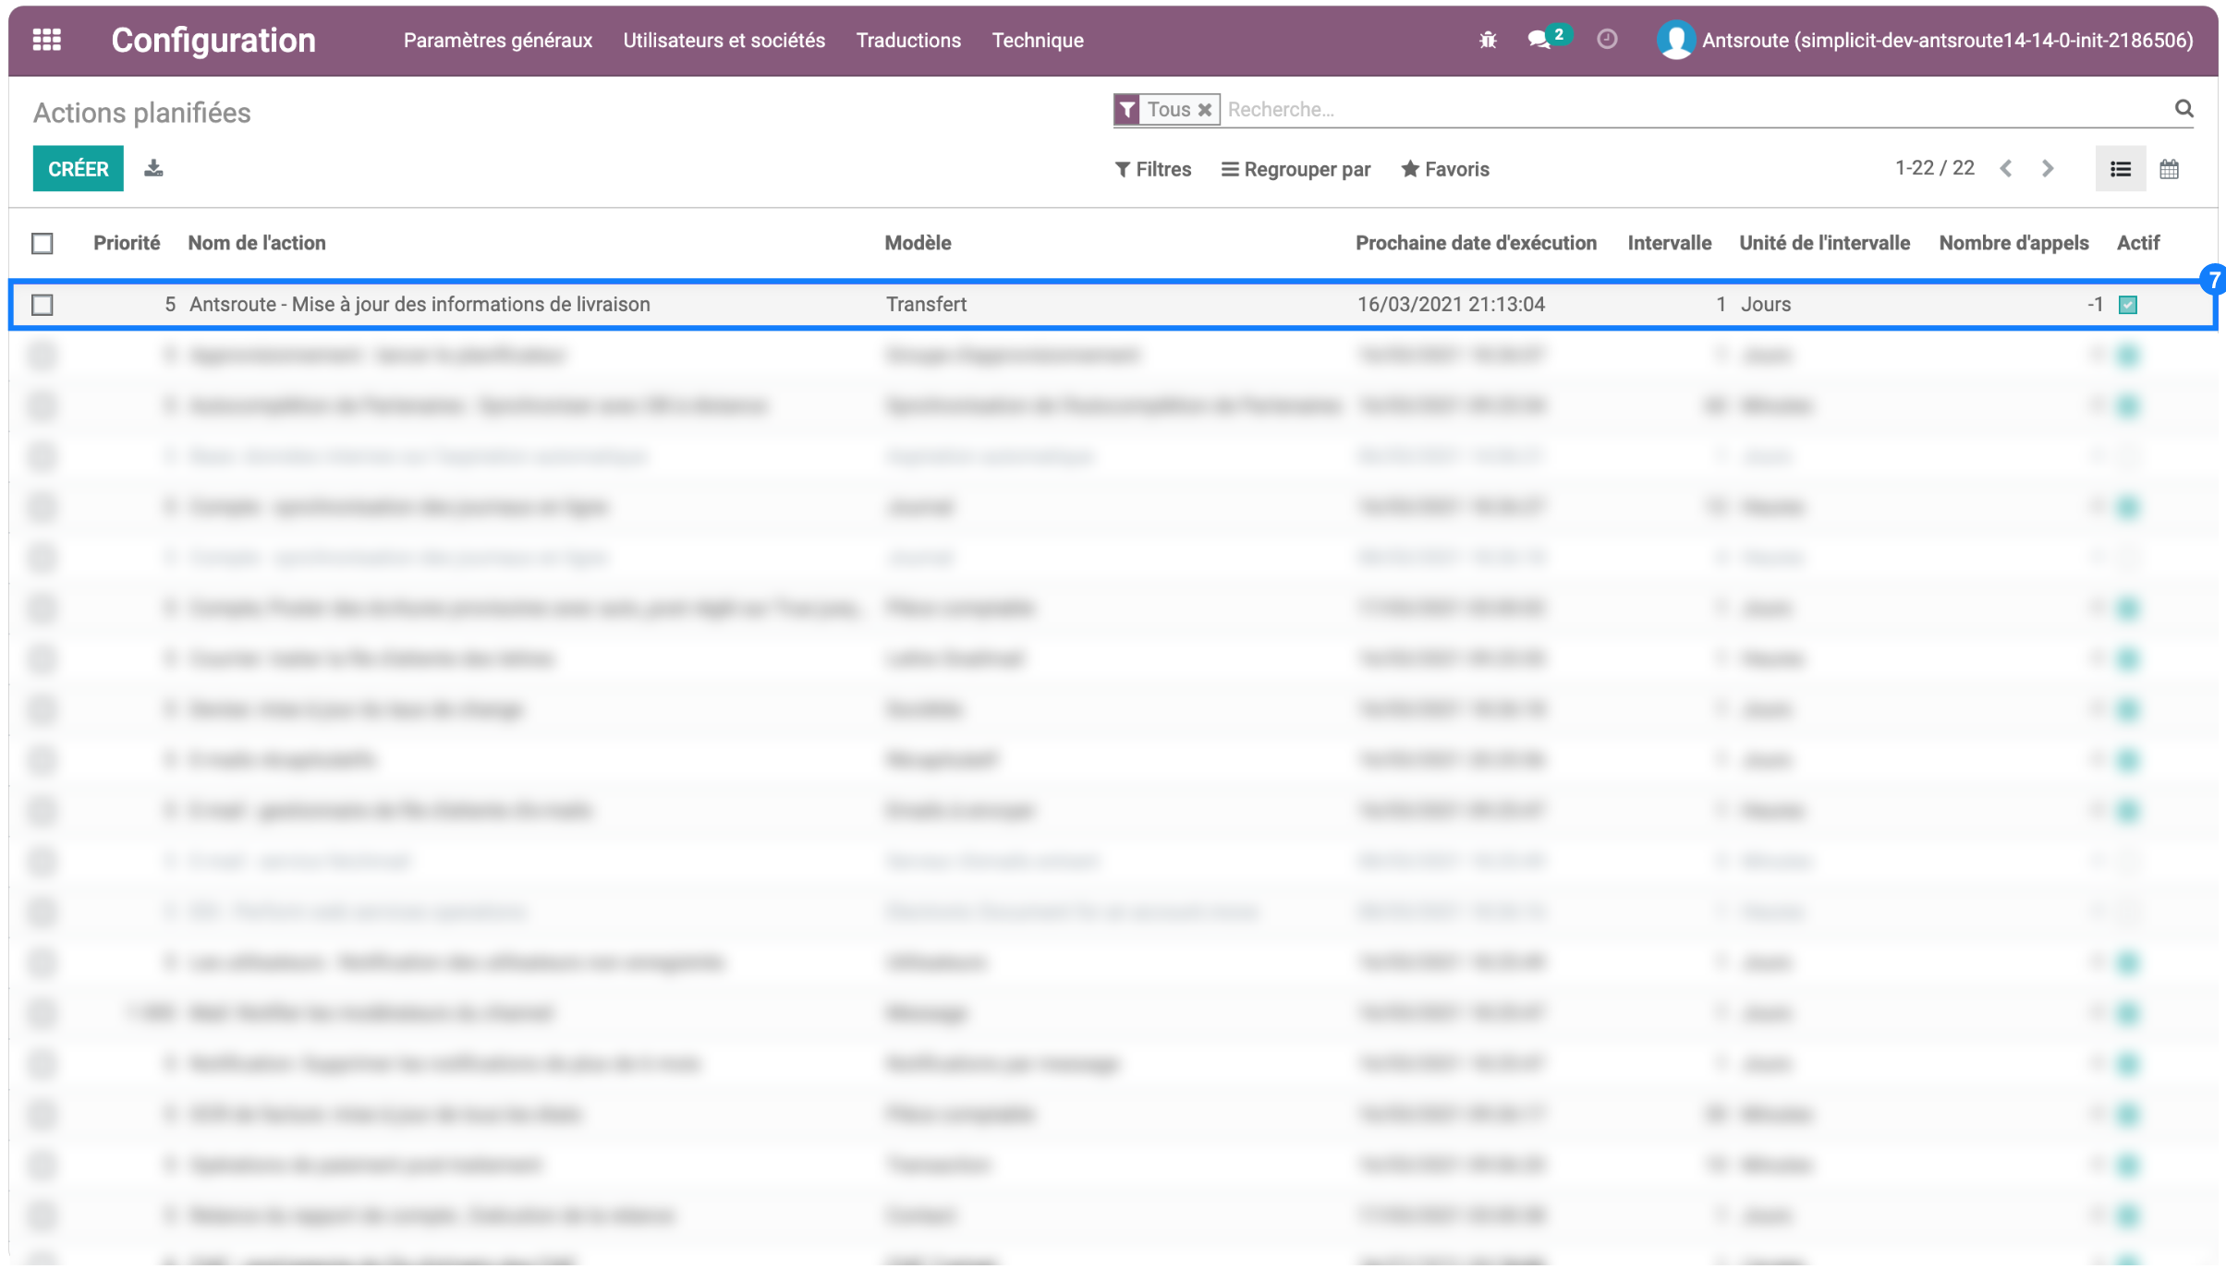
Task: Sort by Nombre d'appels column
Action: [x=2013, y=242]
